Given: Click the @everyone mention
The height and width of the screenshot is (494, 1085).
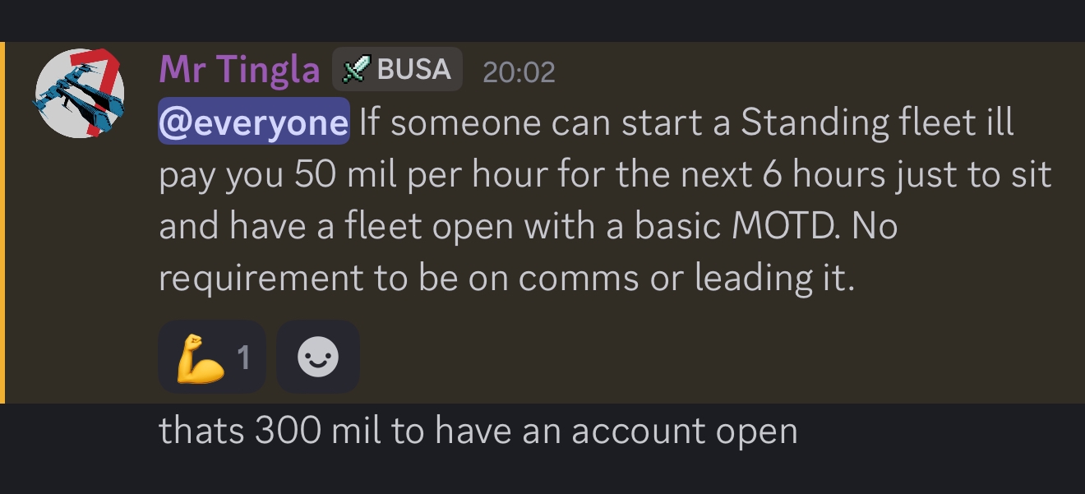Looking at the screenshot, I should click(253, 122).
